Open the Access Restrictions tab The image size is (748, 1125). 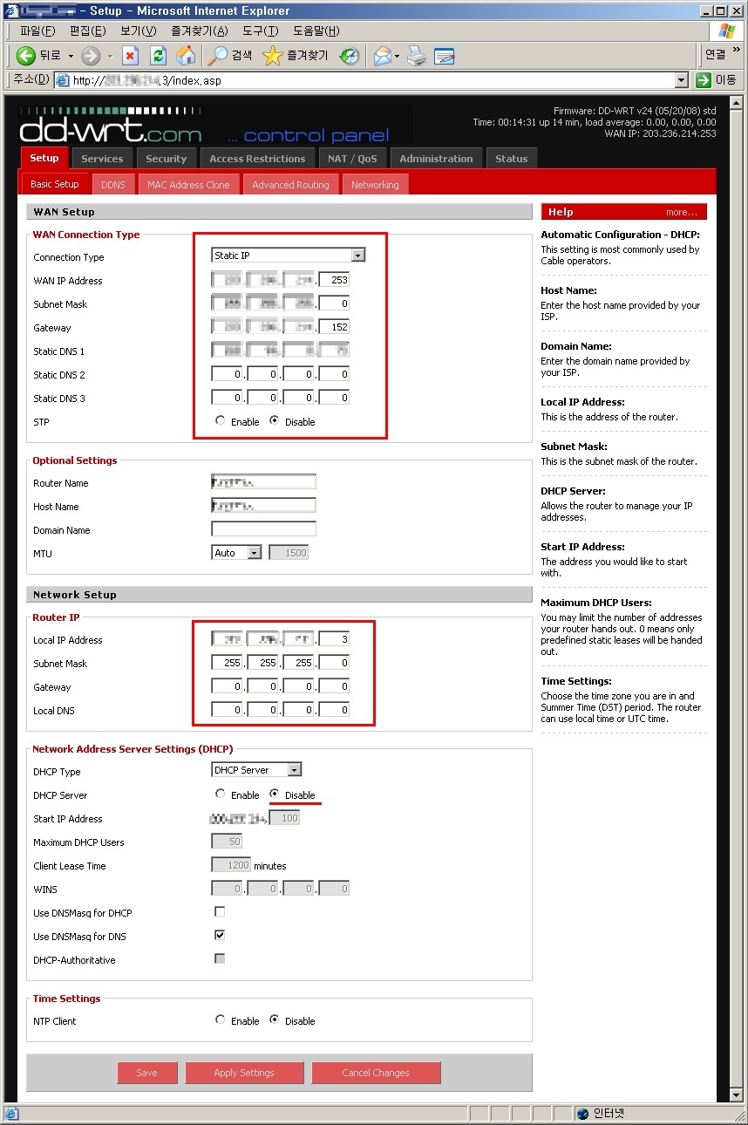coord(257,159)
